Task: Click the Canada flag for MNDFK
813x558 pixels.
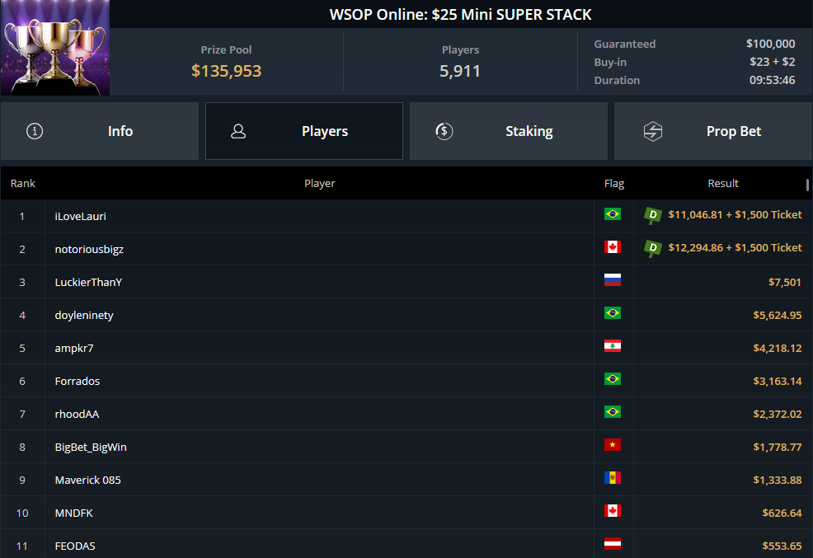Action: 613,511
